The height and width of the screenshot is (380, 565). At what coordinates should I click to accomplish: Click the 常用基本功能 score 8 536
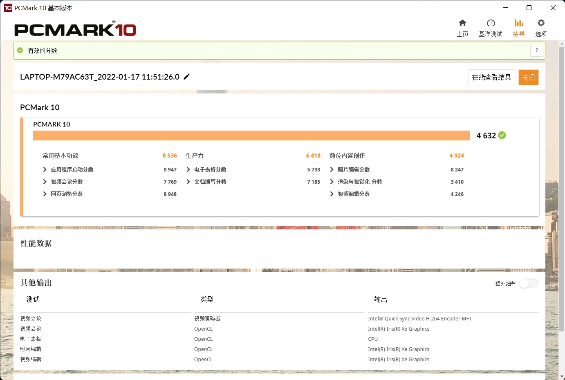pyautogui.click(x=170, y=156)
